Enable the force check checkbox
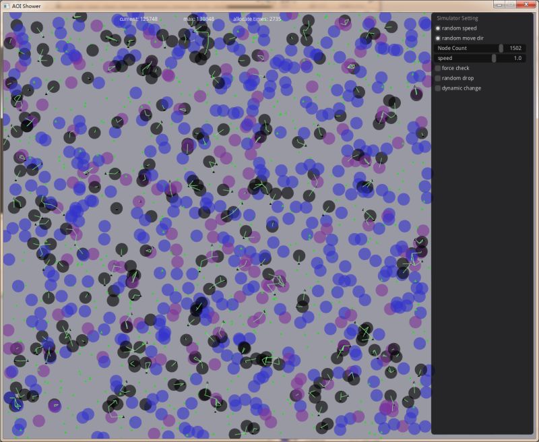539x442 pixels. click(438, 68)
